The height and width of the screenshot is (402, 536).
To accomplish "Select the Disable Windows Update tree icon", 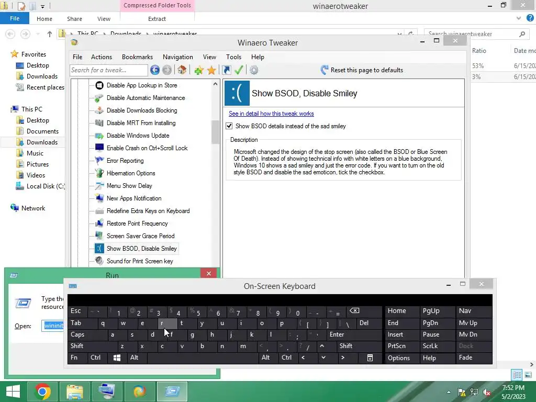I will click(x=99, y=136).
